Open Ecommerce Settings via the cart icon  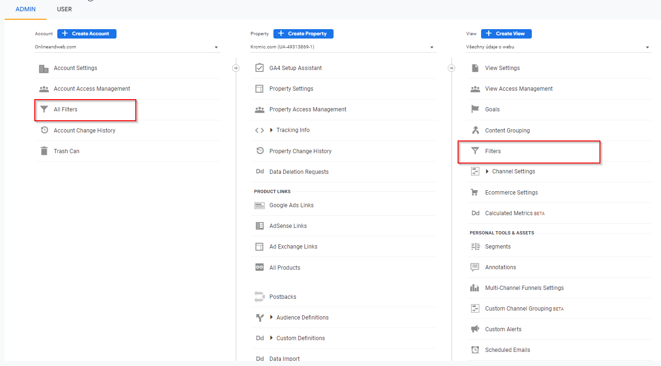475,192
